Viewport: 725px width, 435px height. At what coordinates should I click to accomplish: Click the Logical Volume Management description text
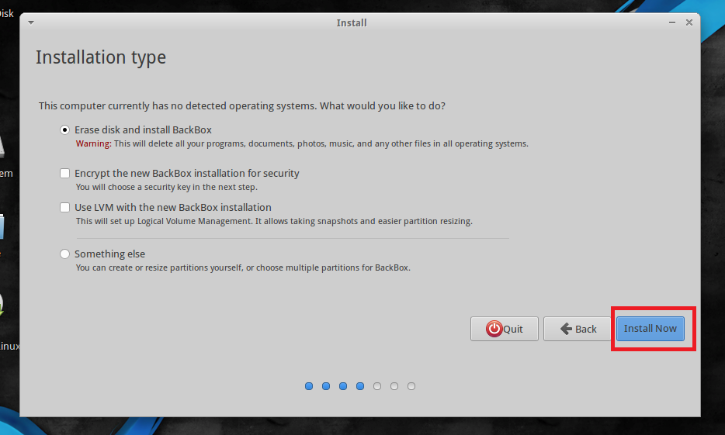pos(274,221)
